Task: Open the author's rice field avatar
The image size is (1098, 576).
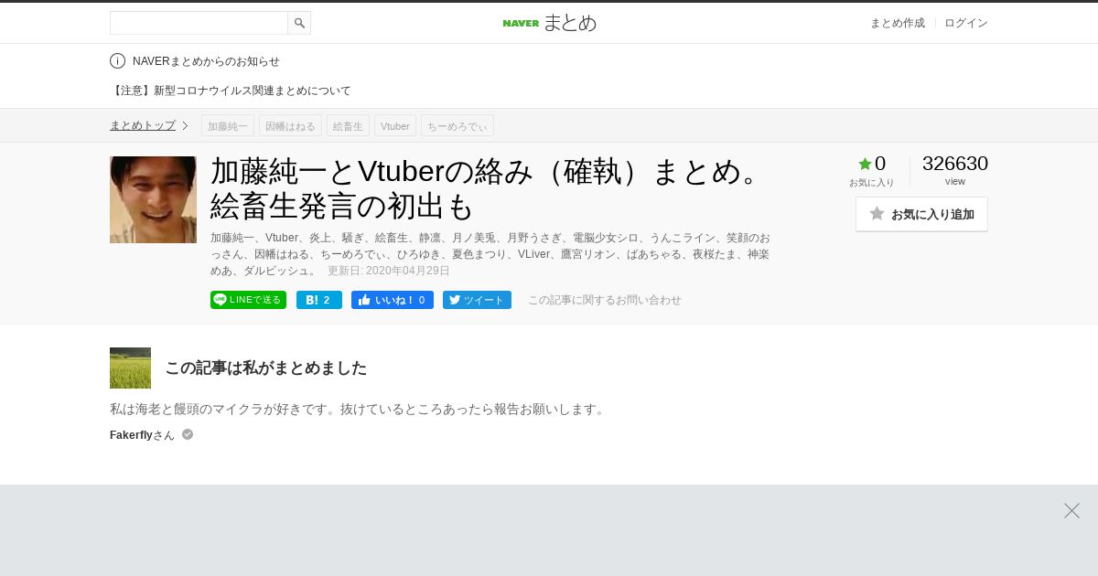Action: point(130,368)
